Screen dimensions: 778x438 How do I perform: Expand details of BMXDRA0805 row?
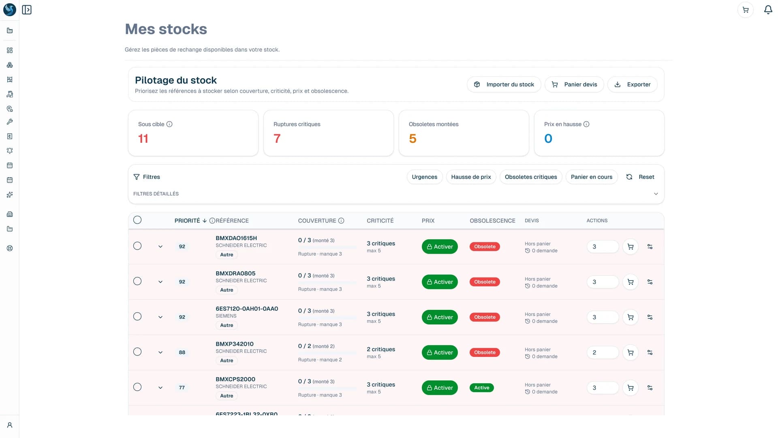pyautogui.click(x=160, y=282)
